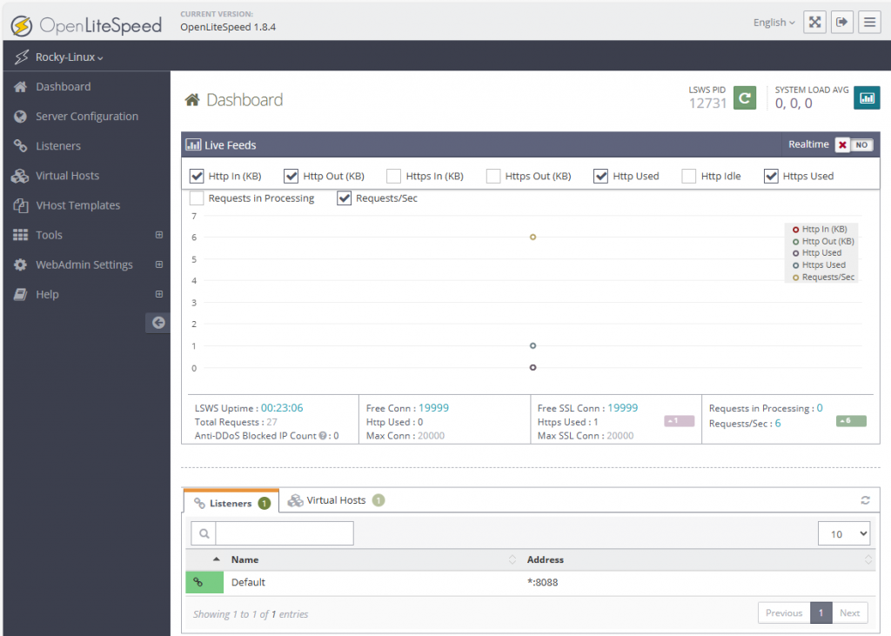Toggle the Realtime switch on

click(853, 145)
